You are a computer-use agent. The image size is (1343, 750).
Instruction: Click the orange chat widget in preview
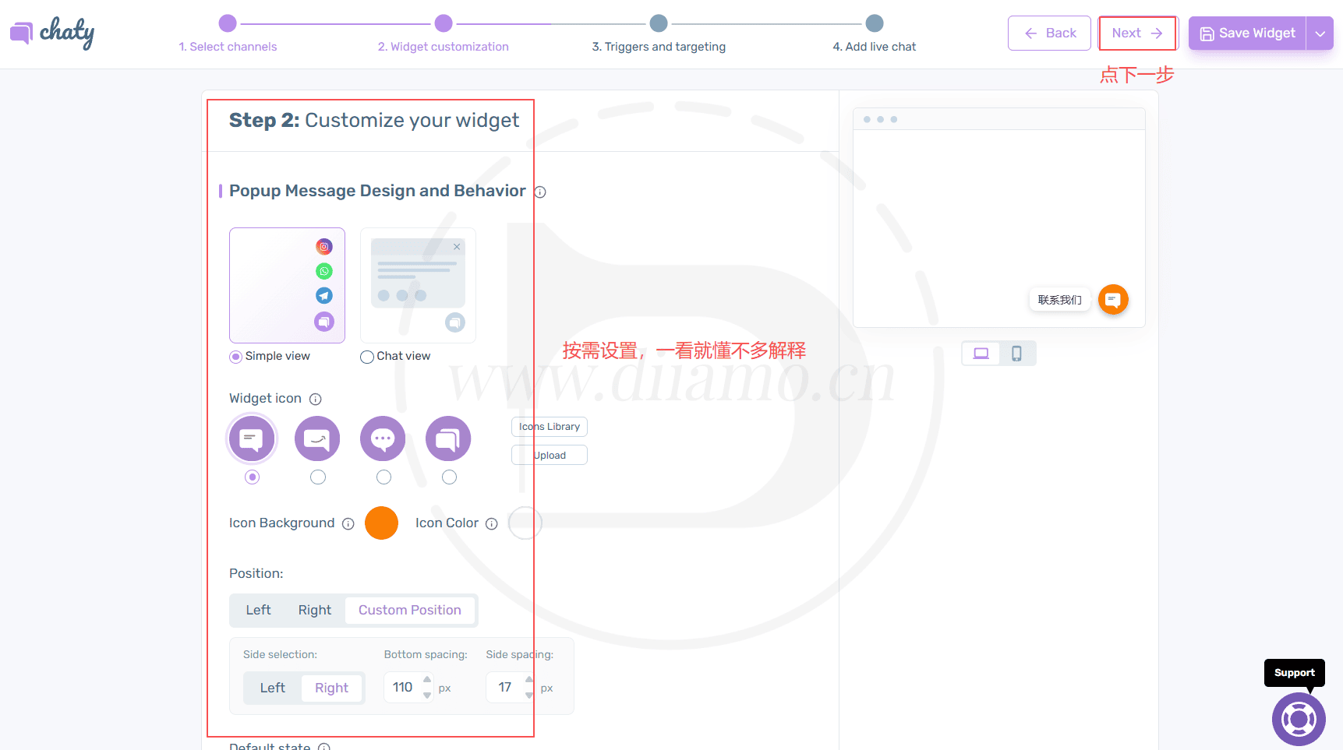click(x=1113, y=300)
